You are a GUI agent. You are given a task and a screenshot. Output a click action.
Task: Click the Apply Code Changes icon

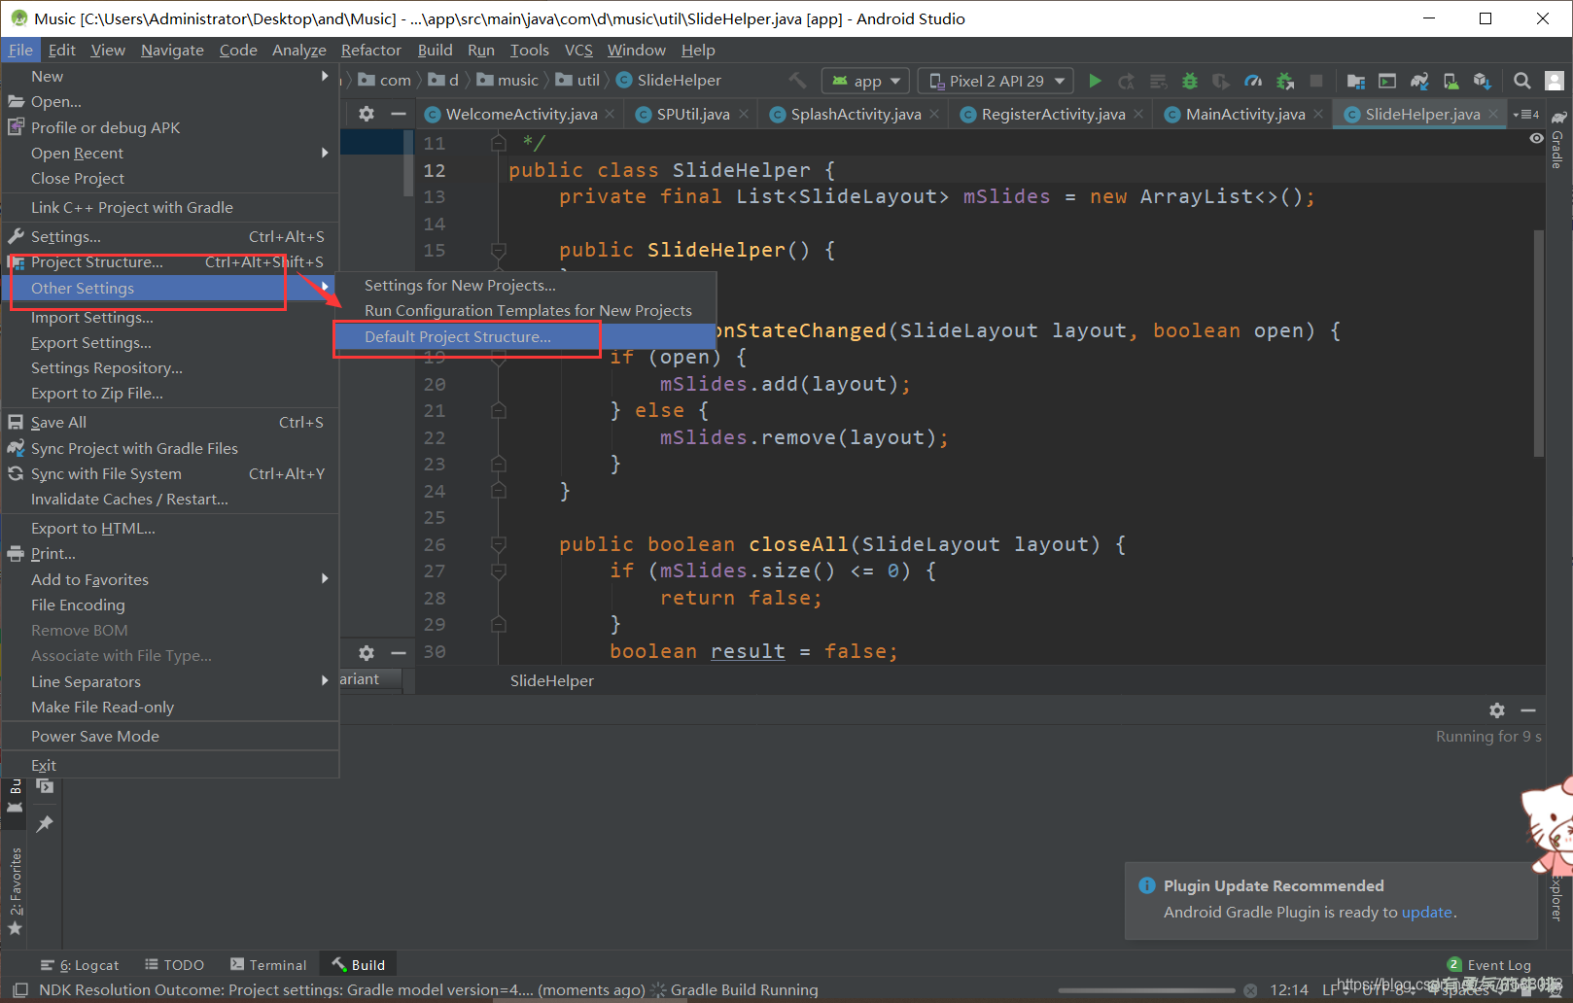(x=1158, y=81)
